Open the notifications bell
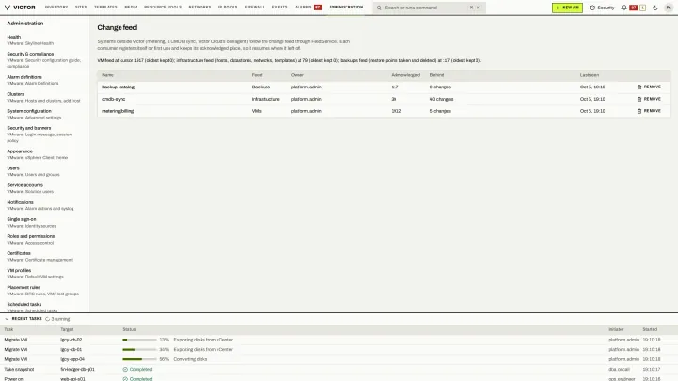 [624, 8]
